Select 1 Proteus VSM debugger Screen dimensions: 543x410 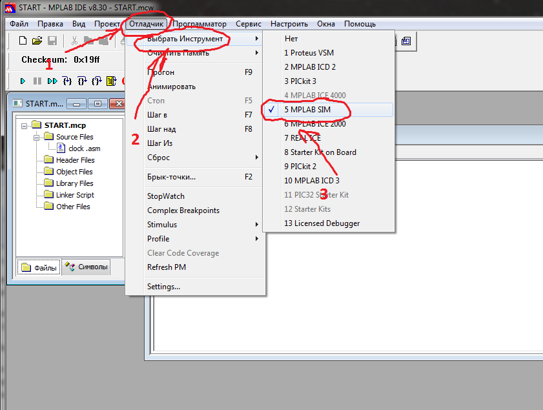pyautogui.click(x=327, y=53)
